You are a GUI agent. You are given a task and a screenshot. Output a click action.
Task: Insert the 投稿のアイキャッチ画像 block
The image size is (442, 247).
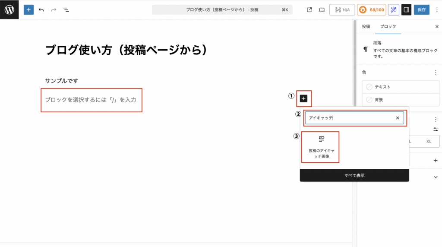[x=321, y=147]
